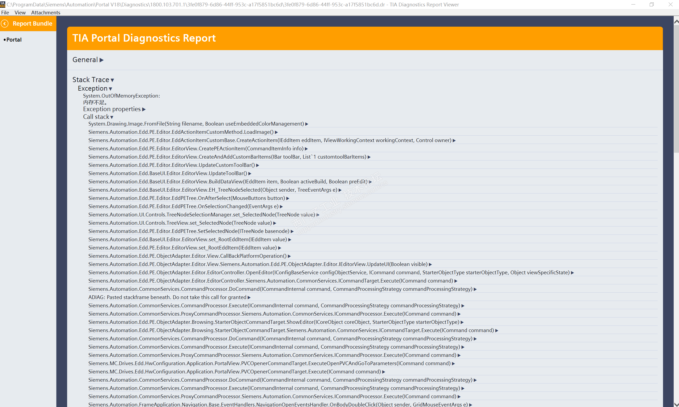
Task: Collapse the Exception section
Action: [x=111, y=89]
